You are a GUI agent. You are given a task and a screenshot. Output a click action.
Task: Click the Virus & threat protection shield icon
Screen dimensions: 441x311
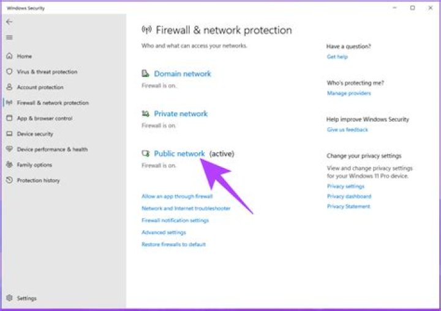9,71
